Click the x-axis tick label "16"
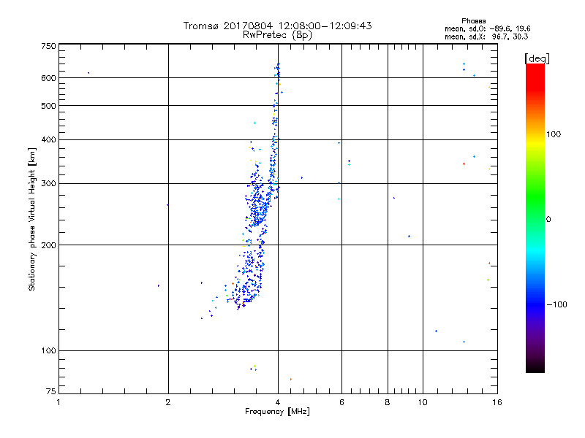The width and height of the screenshot is (585, 438). coord(497,402)
